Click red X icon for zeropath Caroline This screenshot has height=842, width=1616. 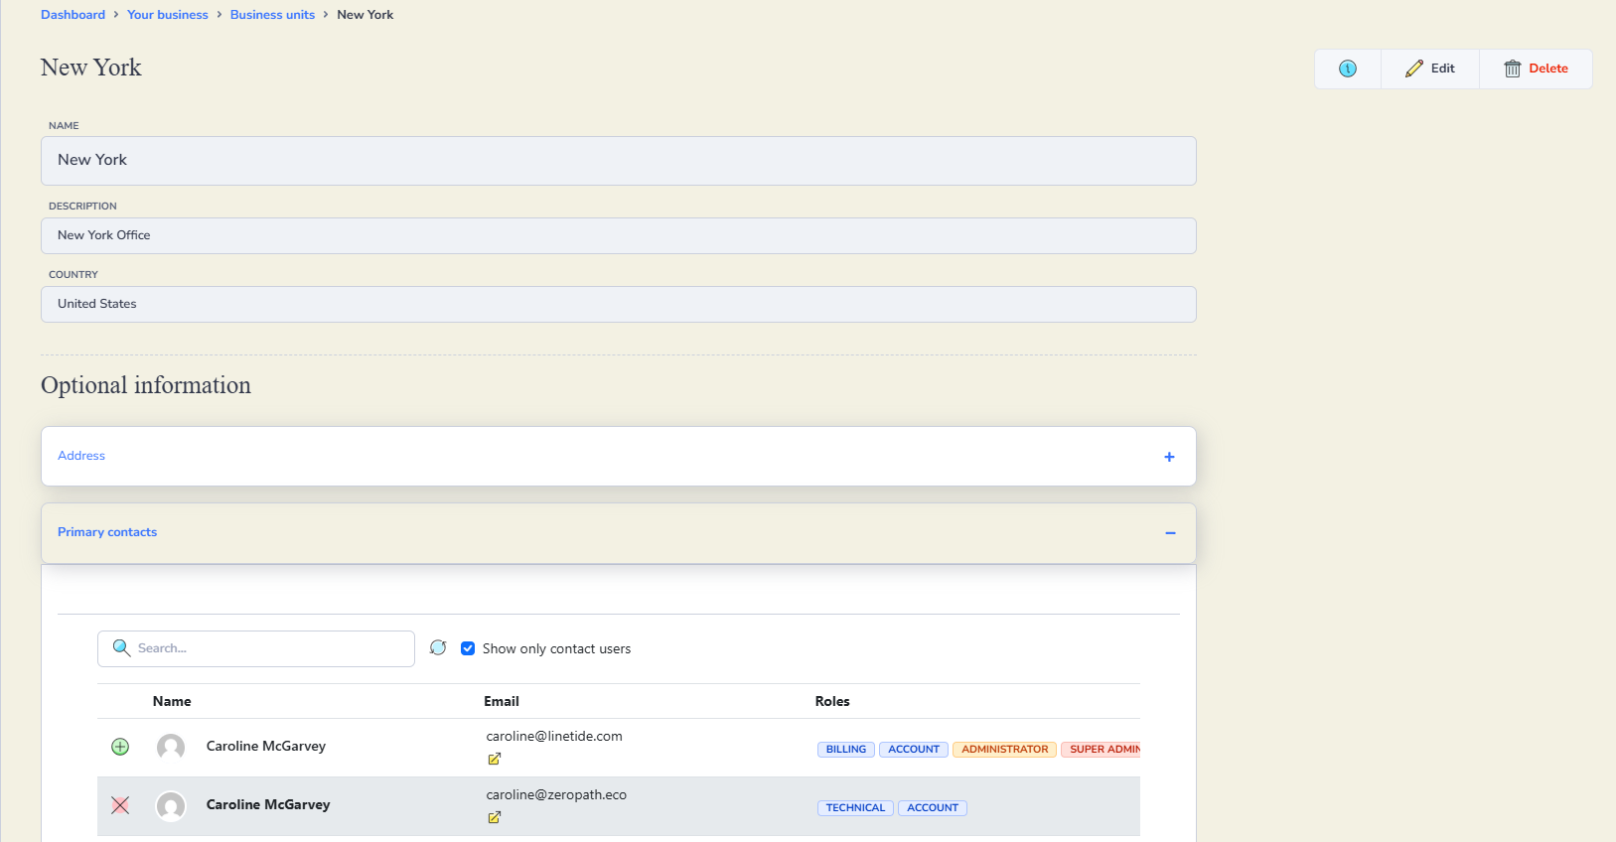tap(120, 805)
